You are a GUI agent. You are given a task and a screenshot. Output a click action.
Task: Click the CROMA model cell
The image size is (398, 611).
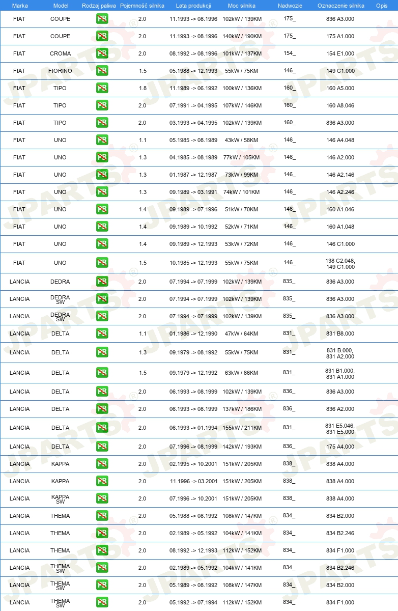pyautogui.click(x=61, y=53)
